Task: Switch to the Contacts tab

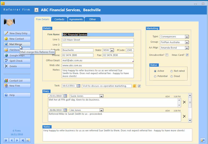Action: (x=59, y=19)
